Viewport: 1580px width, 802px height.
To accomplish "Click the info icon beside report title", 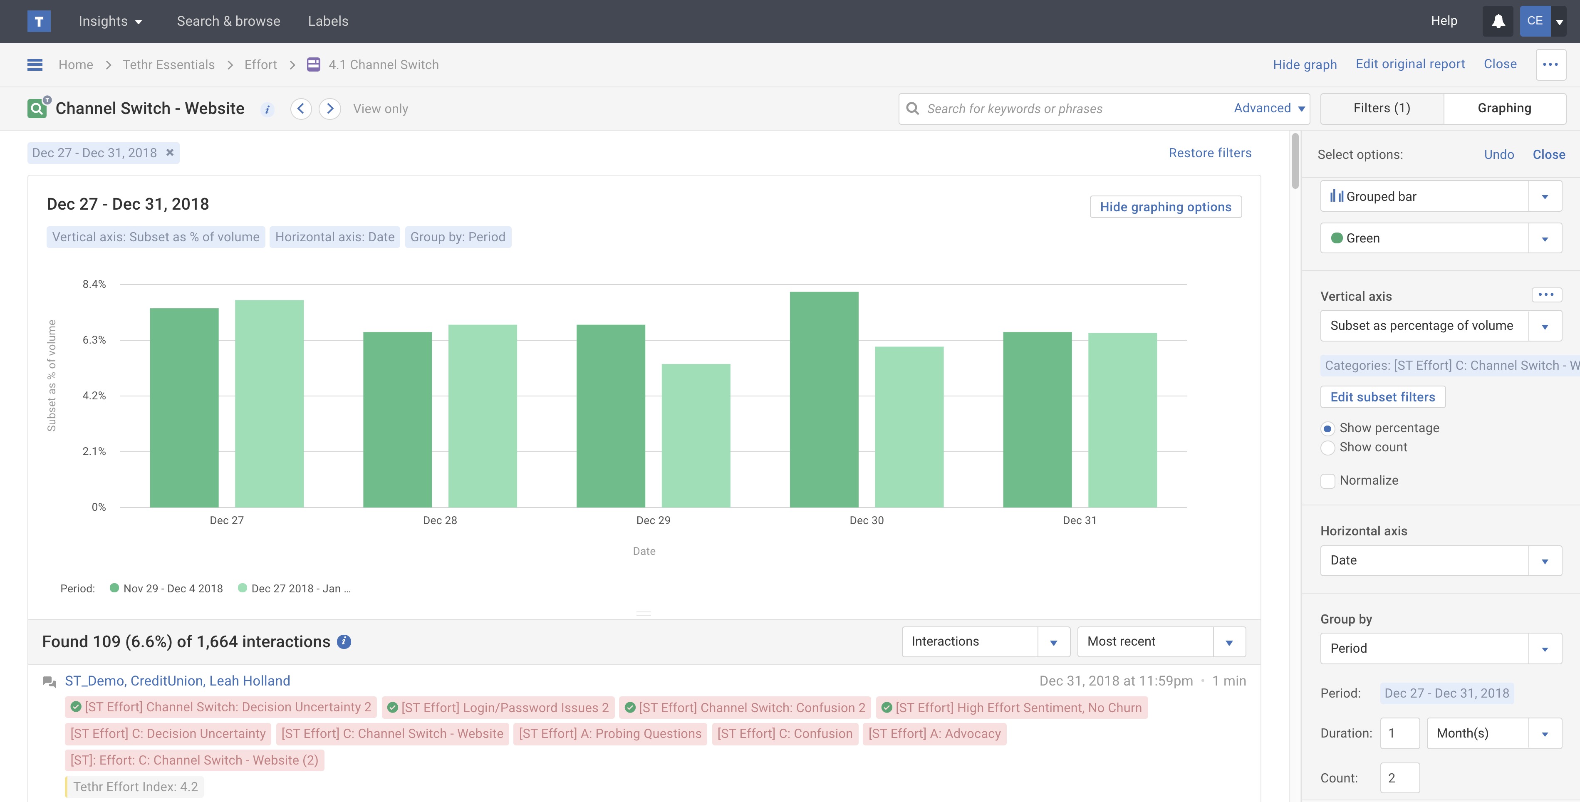I will (267, 110).
